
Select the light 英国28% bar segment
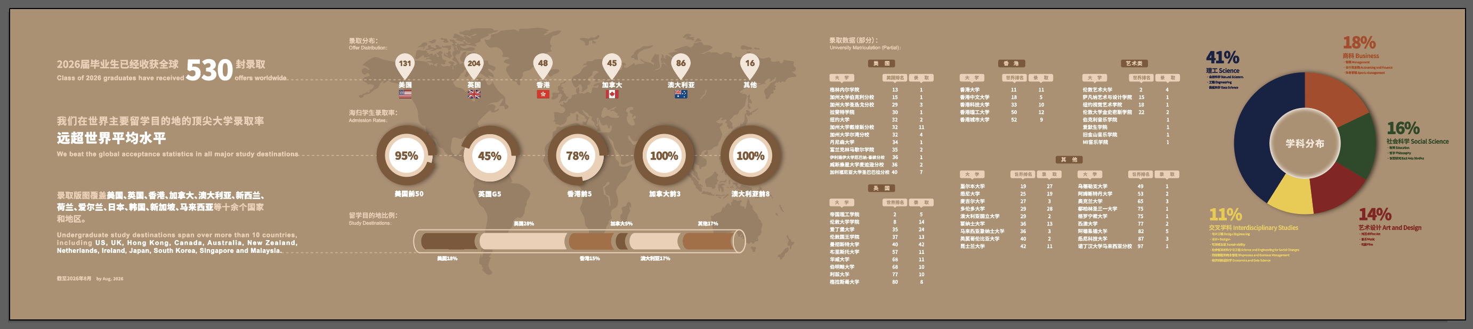[523, 241]
